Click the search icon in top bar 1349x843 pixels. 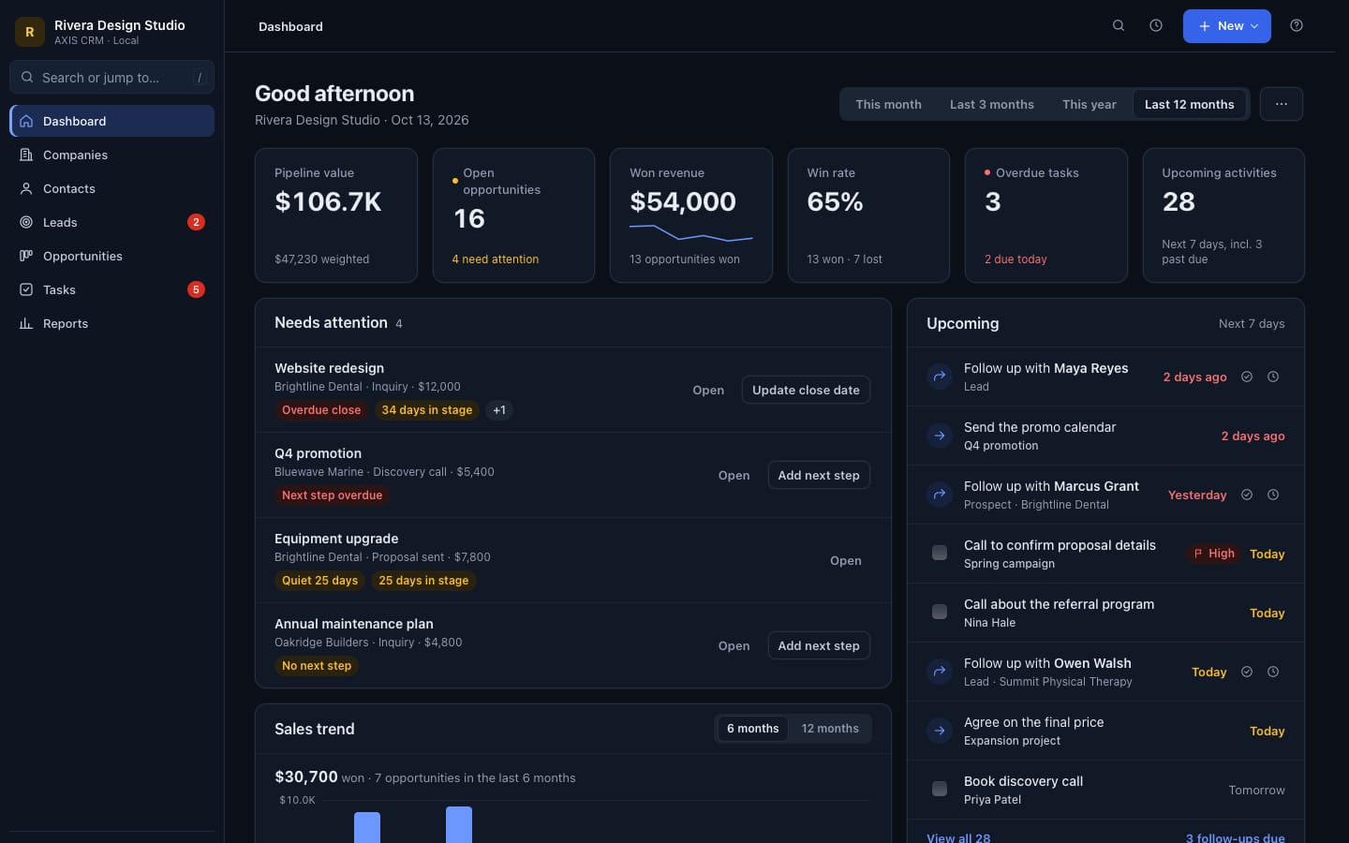1118,26
